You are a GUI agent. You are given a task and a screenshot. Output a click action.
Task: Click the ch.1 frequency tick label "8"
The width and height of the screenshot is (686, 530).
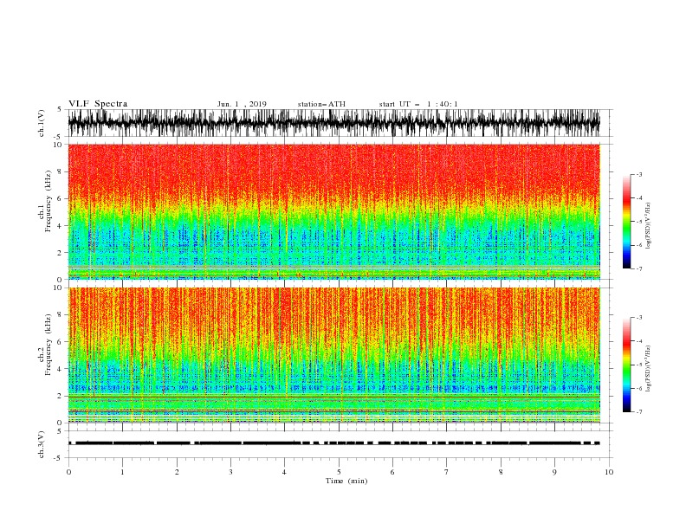60,171
